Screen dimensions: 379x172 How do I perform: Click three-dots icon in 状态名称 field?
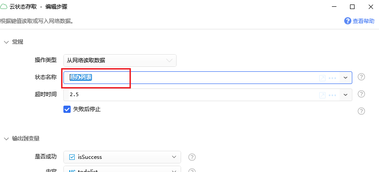[333, 78]
